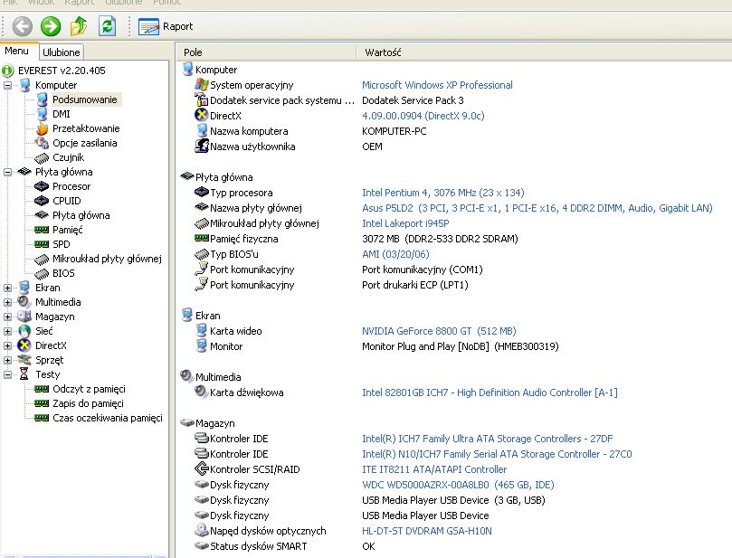
Task: Collapse the Komputer tree node
Action: tap(8, 85)
